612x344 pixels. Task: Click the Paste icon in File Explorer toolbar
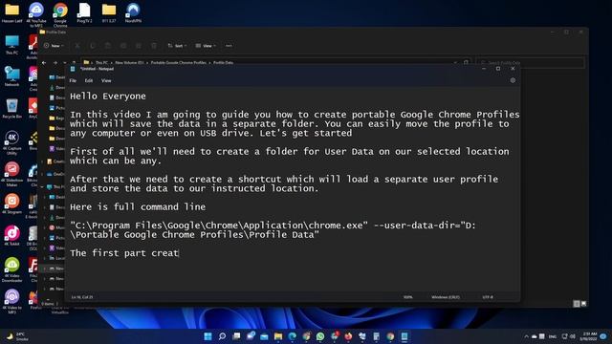[x=108, y=46]
